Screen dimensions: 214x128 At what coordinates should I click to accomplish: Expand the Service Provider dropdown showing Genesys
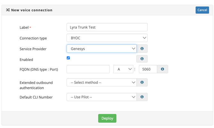pos(102,49)
